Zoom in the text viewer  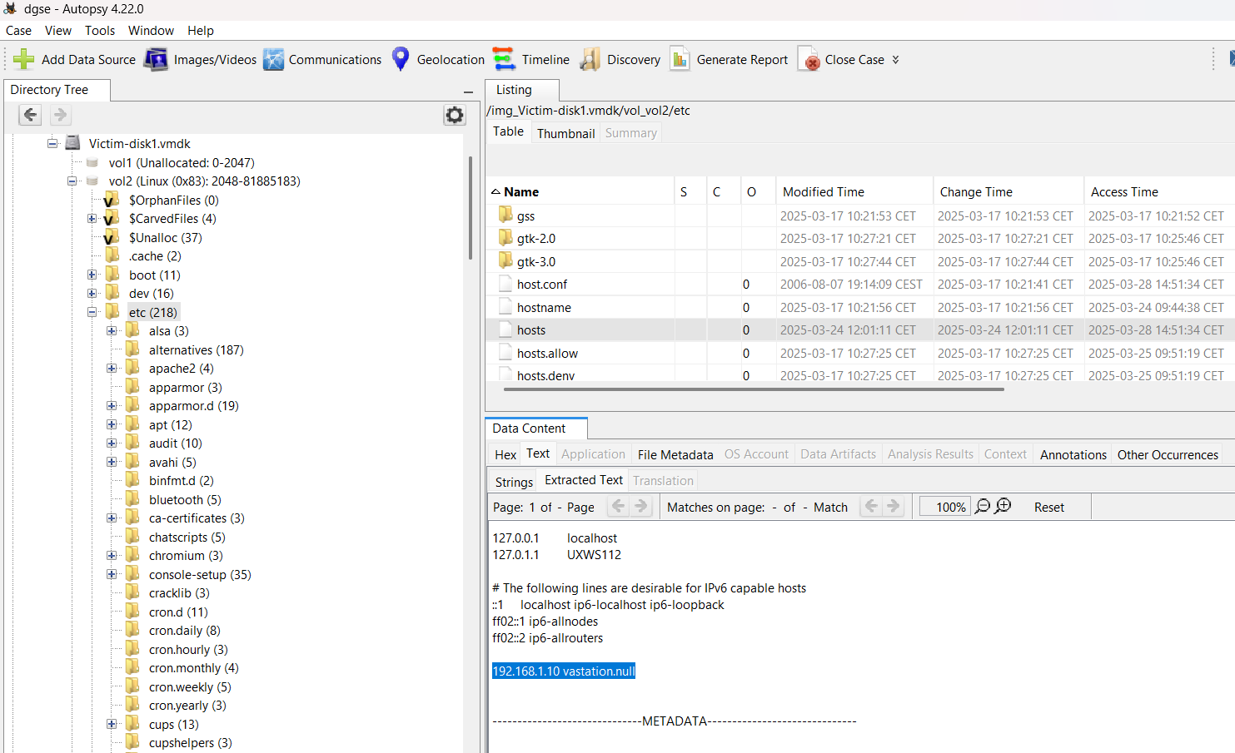tap(1003, 506)
